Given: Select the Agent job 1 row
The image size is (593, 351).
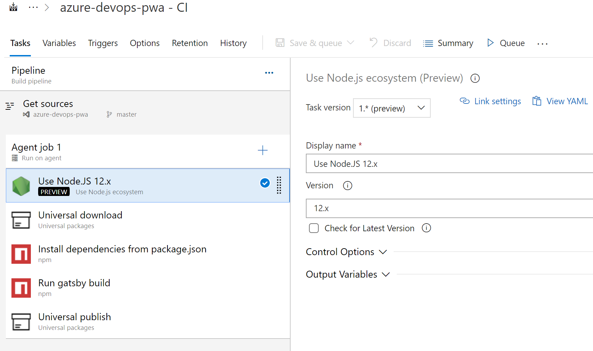Looking at the screenshot, I should (x=148, y=152).
